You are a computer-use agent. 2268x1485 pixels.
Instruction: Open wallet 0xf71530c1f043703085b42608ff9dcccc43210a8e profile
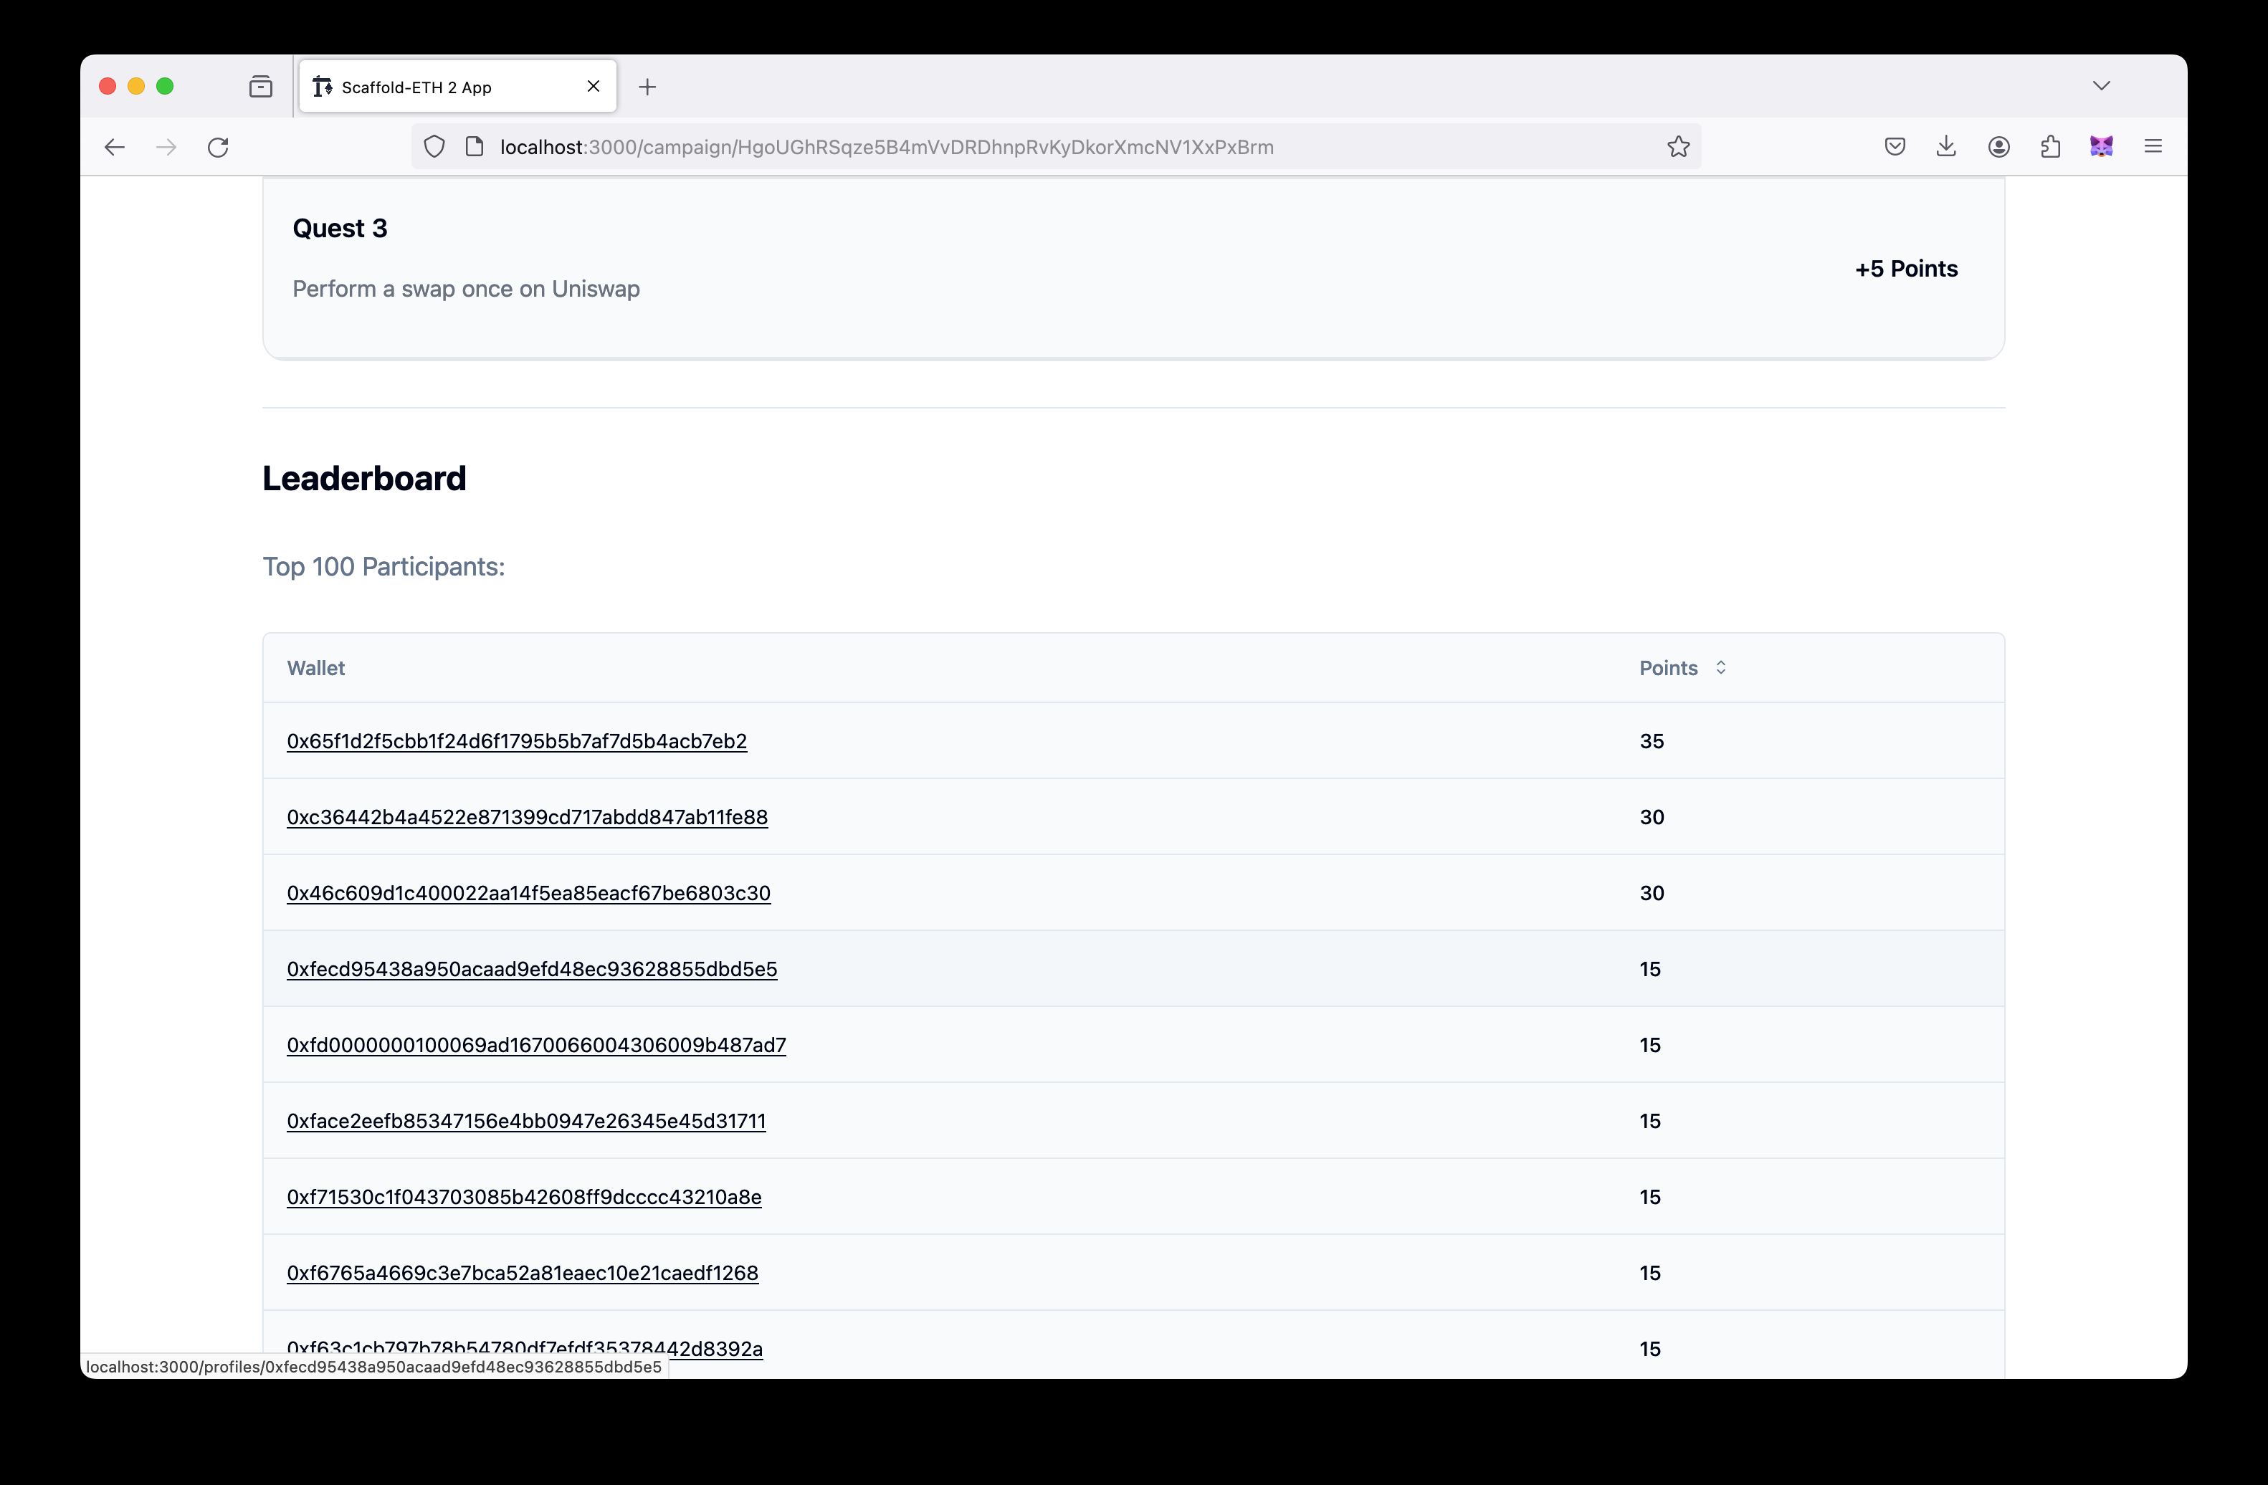pyautogui.click(x=524, y=1198)
